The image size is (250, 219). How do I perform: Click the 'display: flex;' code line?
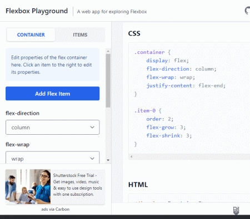(x=167, y=60)
